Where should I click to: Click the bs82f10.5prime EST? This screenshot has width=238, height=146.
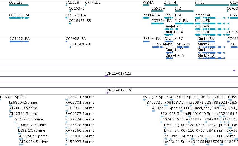point(20,133)
